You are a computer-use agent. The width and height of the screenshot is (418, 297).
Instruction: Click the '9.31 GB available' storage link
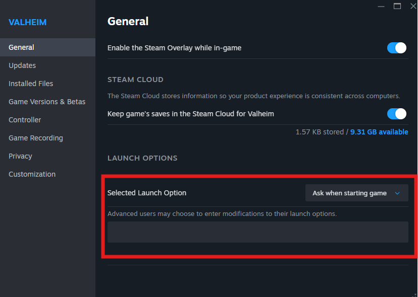[380, 132]
